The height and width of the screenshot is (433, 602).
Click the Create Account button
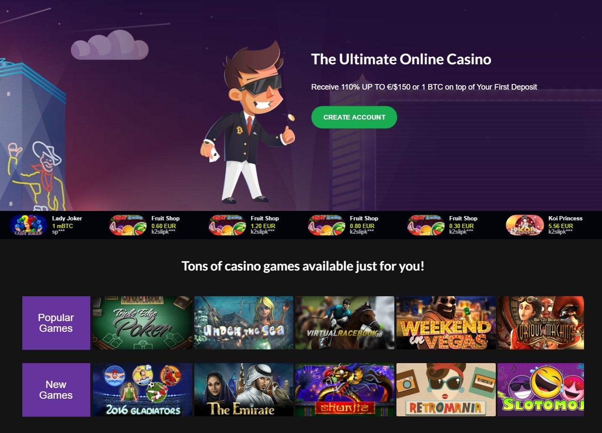[x=354, y=117]
